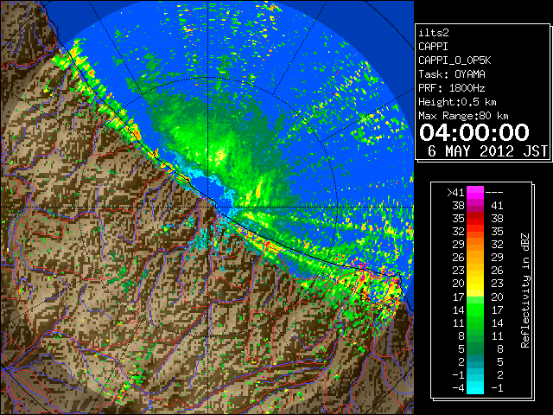Click the 'CAPPI' product label

pyautogui.click(x=433, y=47)
